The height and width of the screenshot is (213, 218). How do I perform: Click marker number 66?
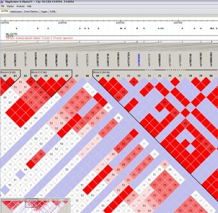[x=66, y=76]
